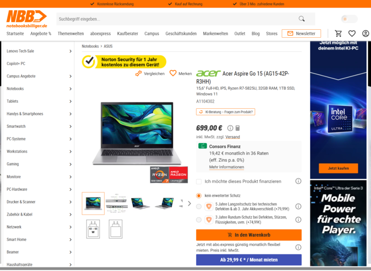
Task: Click the ASUS breadcrumb
Action: point(108,46)
